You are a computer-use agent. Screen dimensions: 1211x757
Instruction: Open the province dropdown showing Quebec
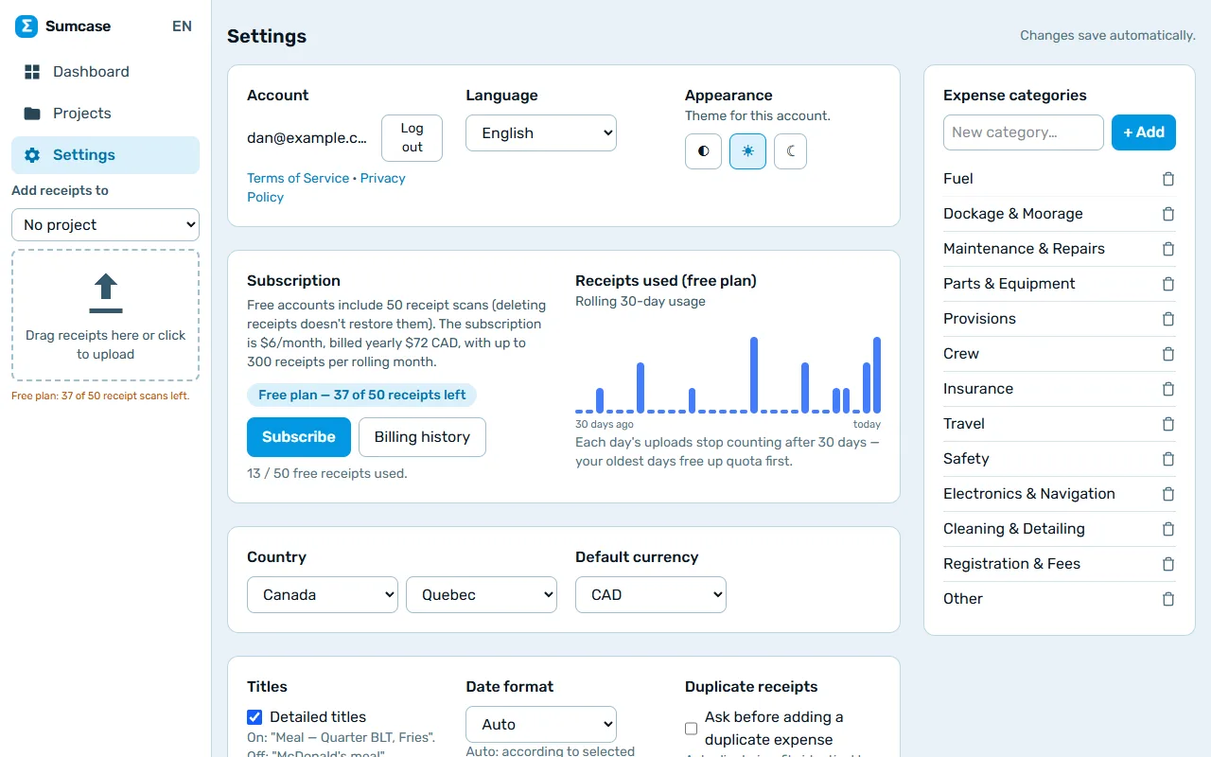click(x=482, y=595)
